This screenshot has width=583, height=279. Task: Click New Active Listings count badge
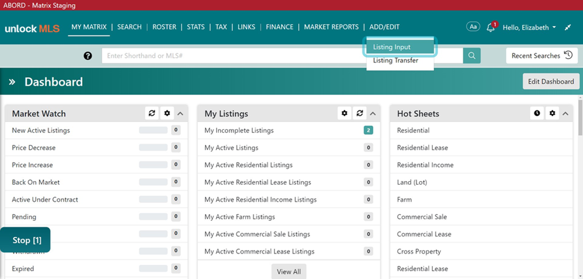coord(176,131)
